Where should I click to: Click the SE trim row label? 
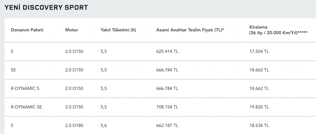click(x=13, y=70)
